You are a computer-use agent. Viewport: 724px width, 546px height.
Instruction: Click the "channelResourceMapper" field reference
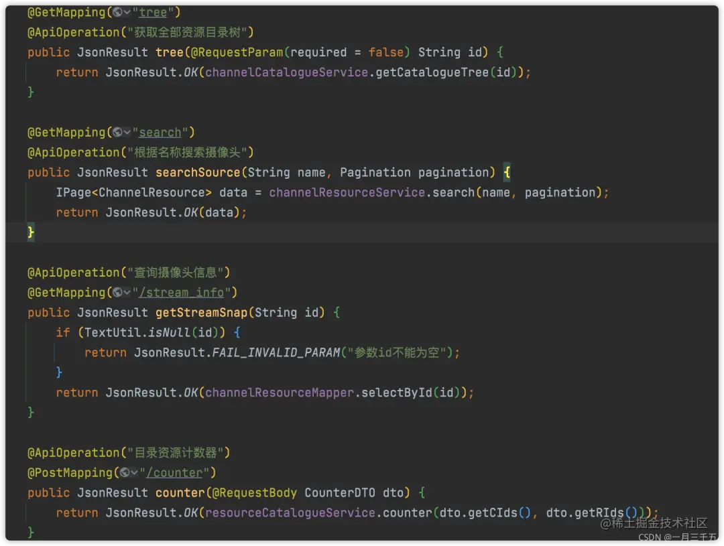coord(280,393)
